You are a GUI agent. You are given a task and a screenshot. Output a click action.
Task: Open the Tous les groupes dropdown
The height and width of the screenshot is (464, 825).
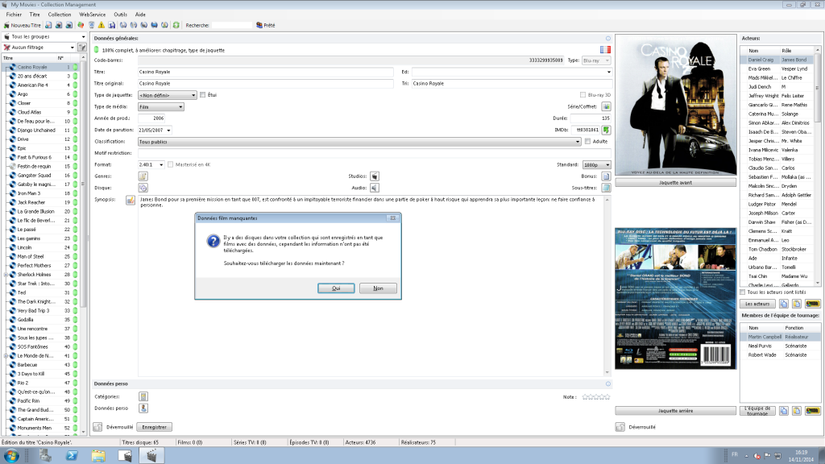click(44, 37)
